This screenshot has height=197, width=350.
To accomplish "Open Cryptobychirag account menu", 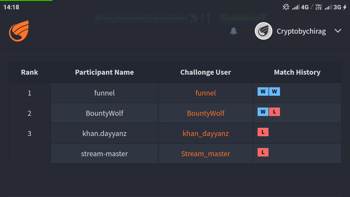I will (x=301, y=31).
